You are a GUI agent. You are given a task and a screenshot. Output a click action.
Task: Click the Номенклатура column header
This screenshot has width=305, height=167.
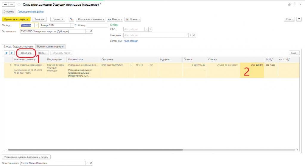83,59
